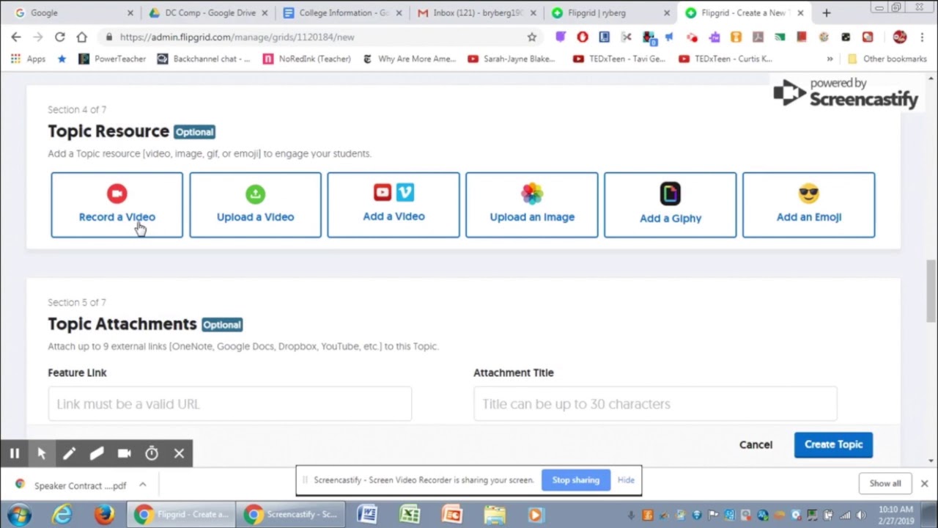Click the Feature Link URL field

229,404
